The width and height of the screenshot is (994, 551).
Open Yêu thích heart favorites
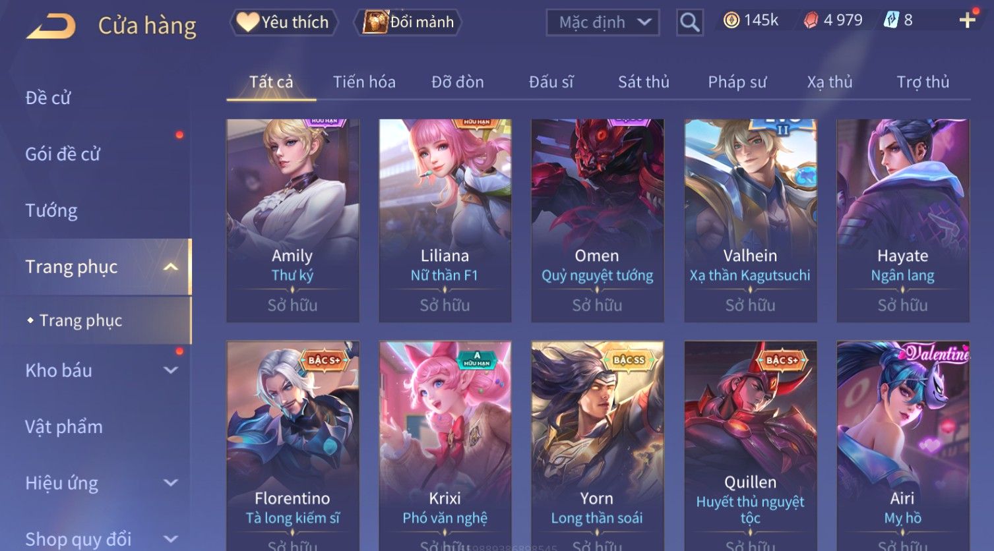284,22
